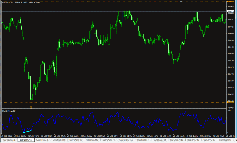Screen dimensions: 237x143
Task: Click the current price label 8.0899
Action: pyautogui.click(x=231, y=11)
